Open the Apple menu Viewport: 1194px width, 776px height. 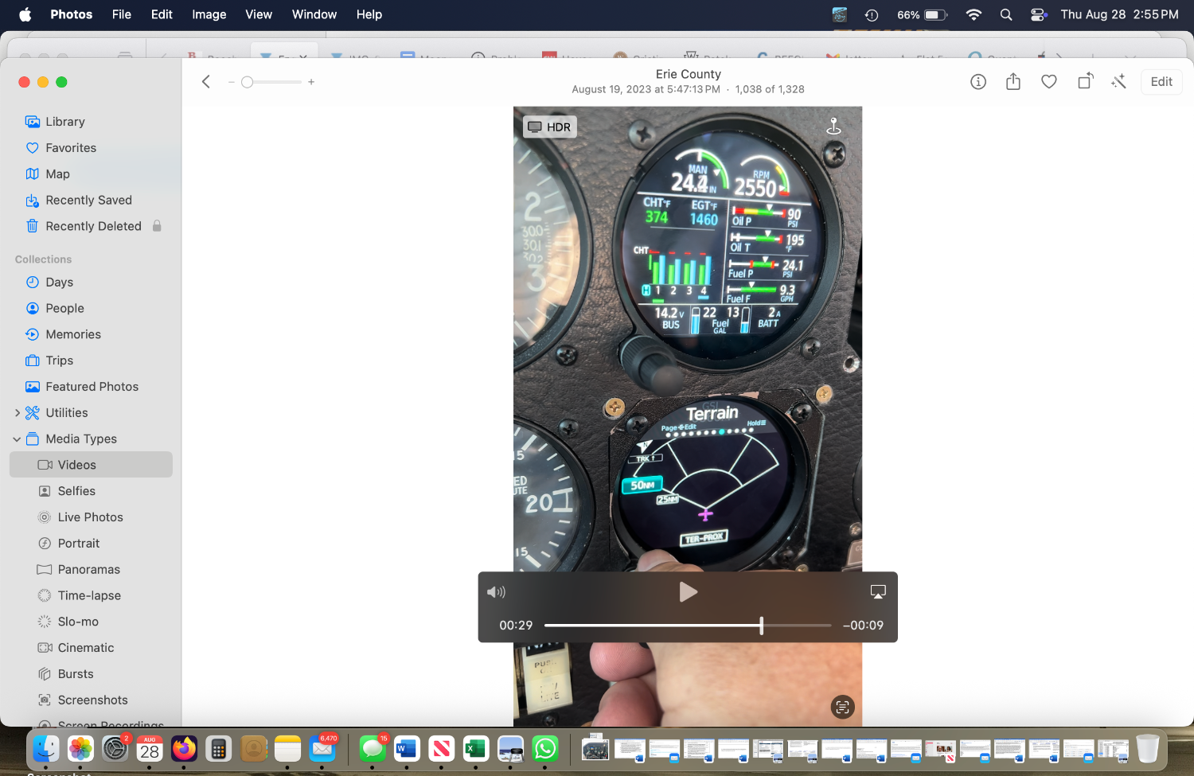pyautogui.click(x=25, y=14)
